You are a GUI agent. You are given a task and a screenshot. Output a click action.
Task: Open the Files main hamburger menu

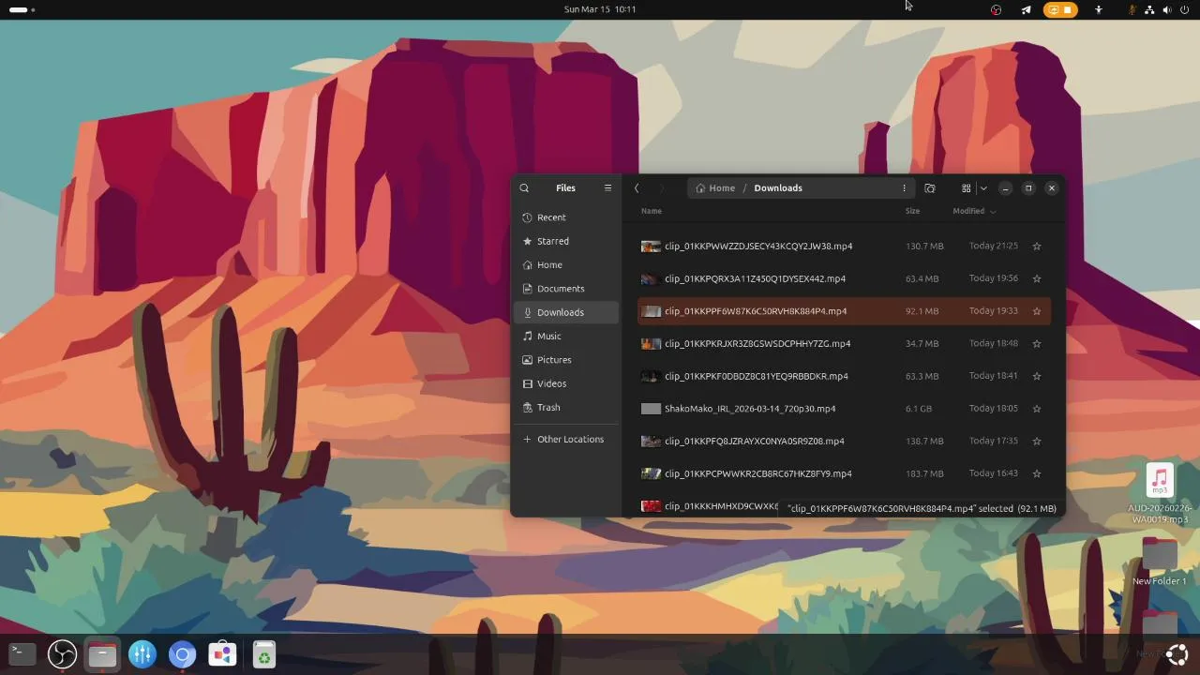click(607, 188)
